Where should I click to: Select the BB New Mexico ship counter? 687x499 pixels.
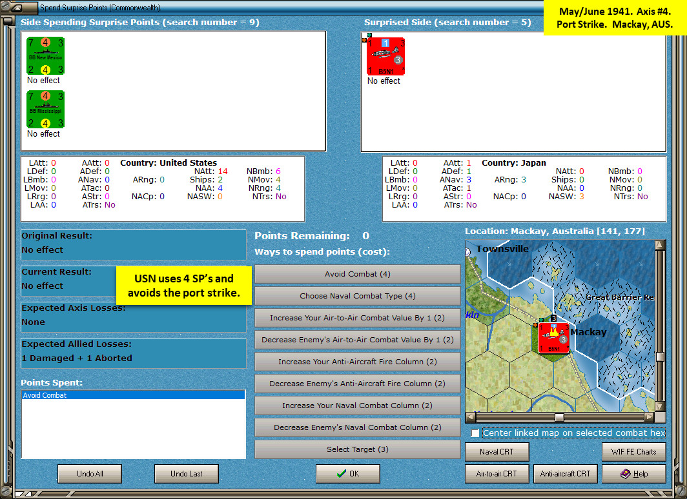[x=46, y=56]
